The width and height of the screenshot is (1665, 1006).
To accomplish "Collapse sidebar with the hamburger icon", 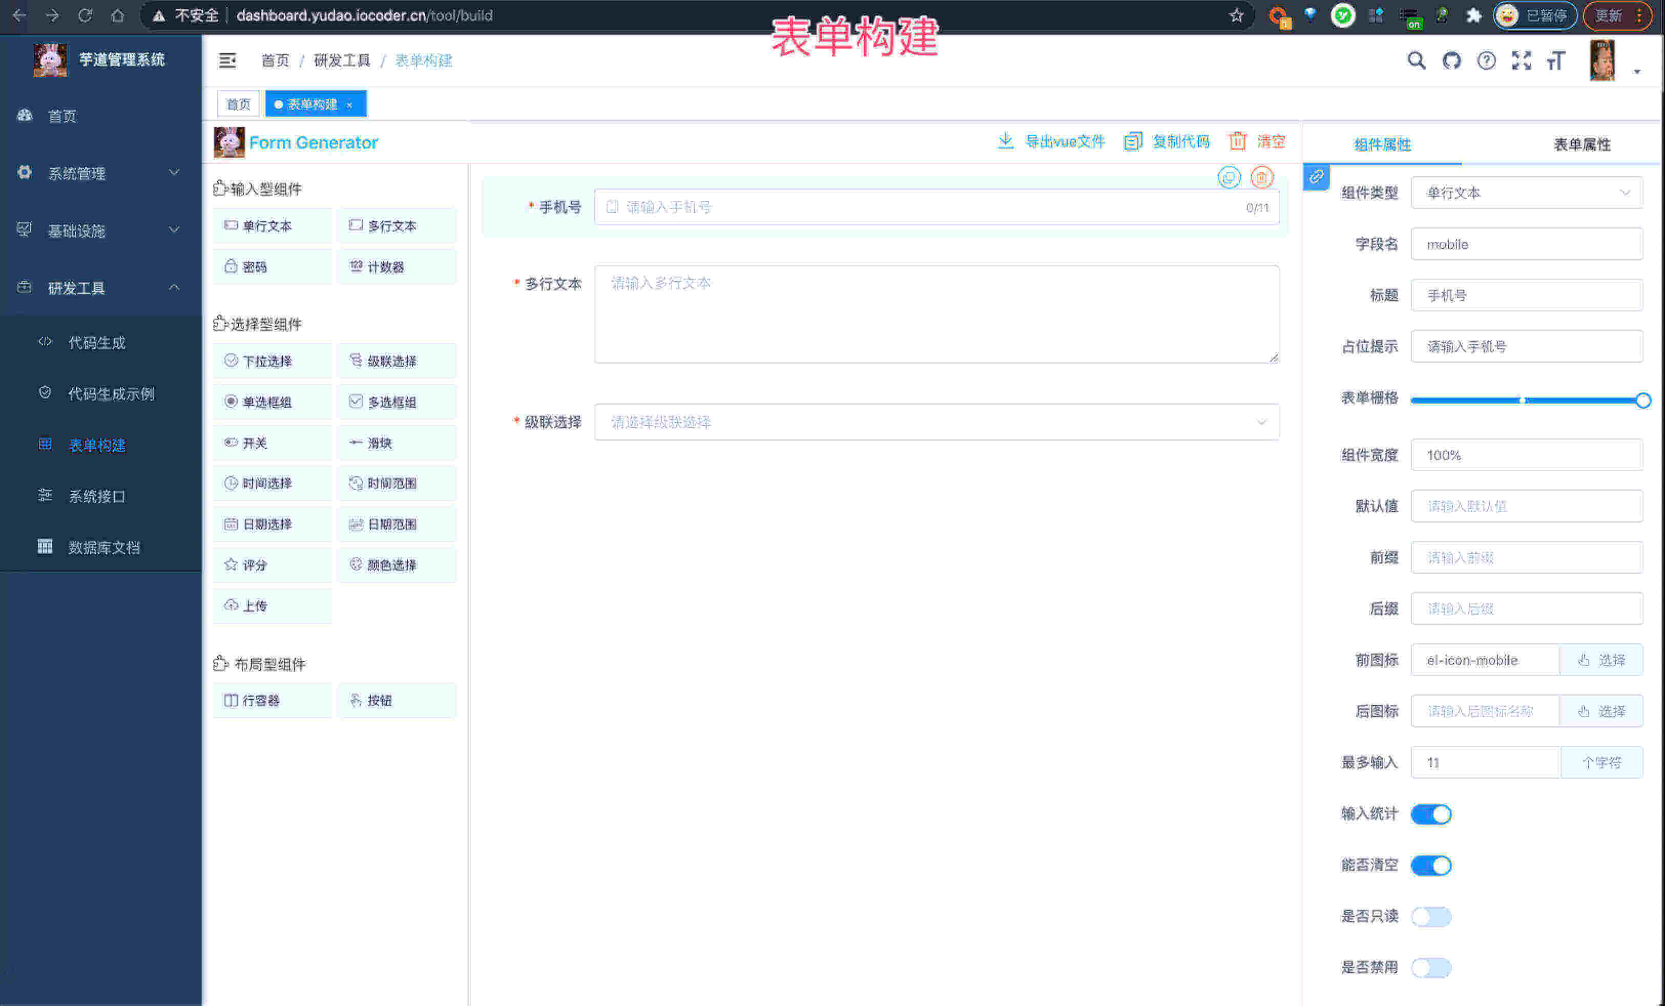I will point(228,61).
